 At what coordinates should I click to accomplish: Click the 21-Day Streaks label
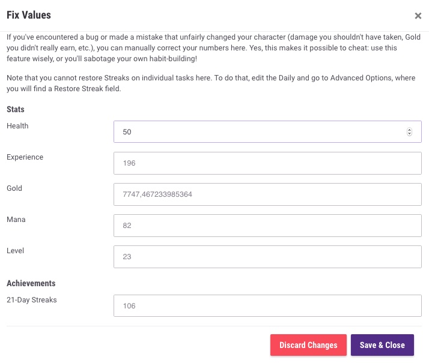pos(31,299)
